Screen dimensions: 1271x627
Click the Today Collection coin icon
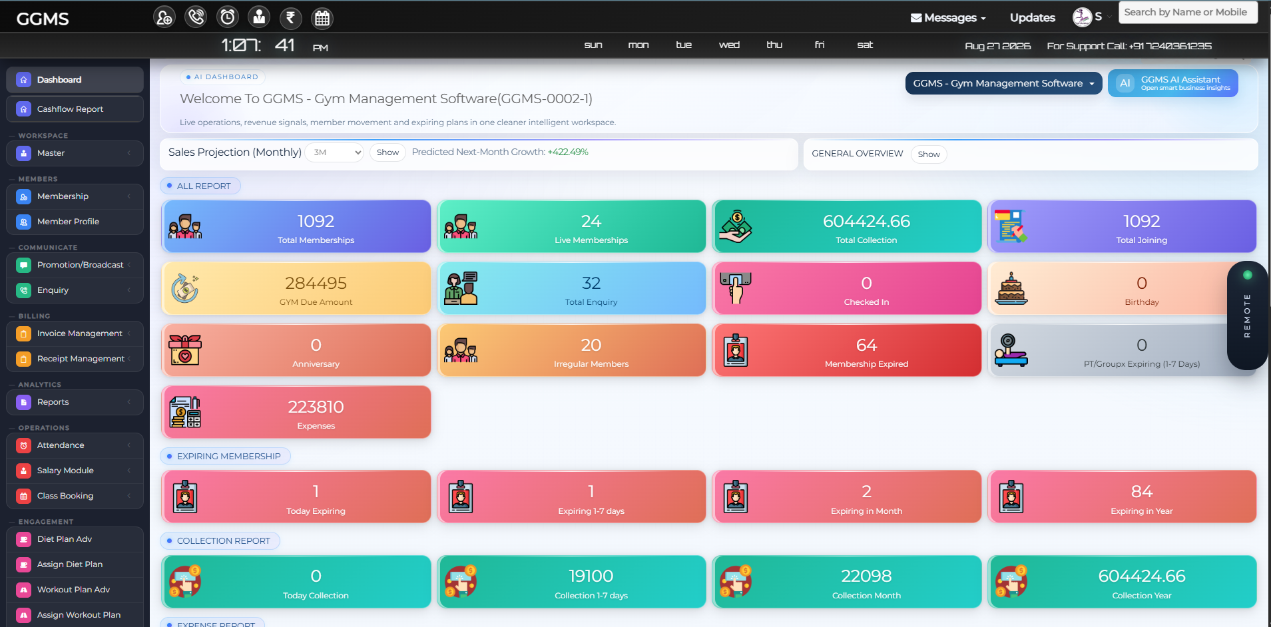coord(184,581)
